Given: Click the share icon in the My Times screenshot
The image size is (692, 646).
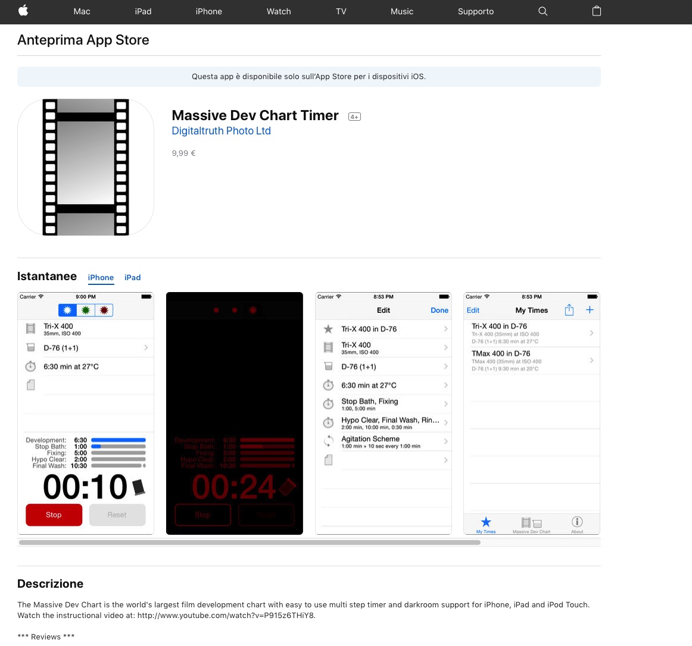Looking at the screenshot, I should (569, 310).
